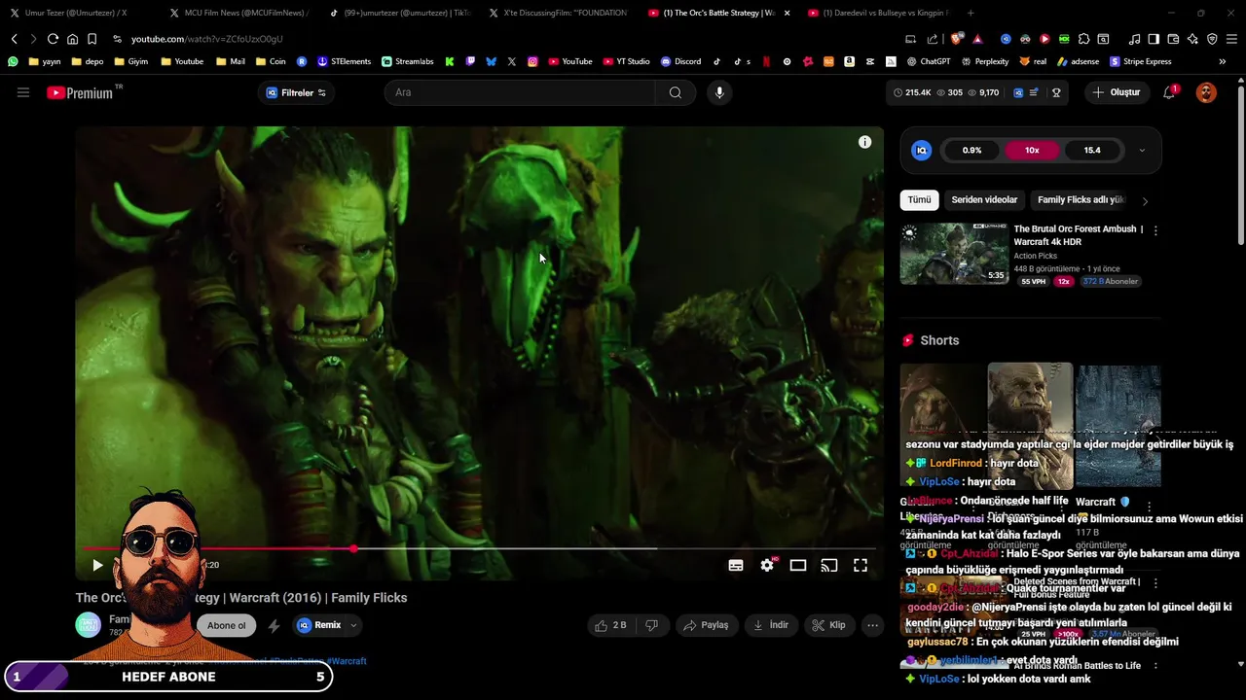Expand the Remix dropdown arrow

pos(353,625)
